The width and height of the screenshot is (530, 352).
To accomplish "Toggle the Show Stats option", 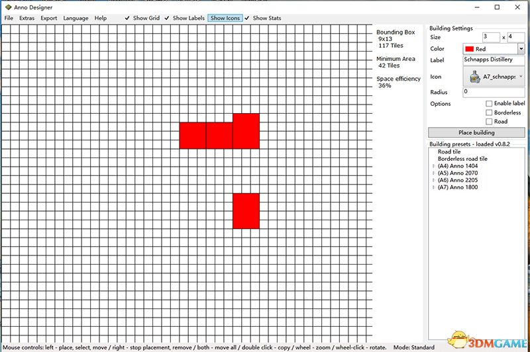I will click(263, 19).
